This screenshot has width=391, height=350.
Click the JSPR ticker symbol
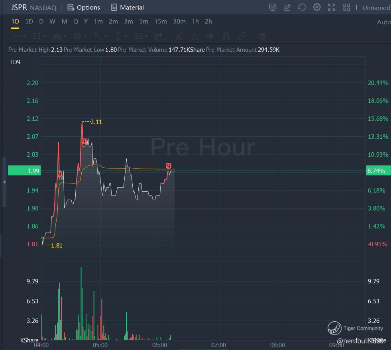coord(19,7)
